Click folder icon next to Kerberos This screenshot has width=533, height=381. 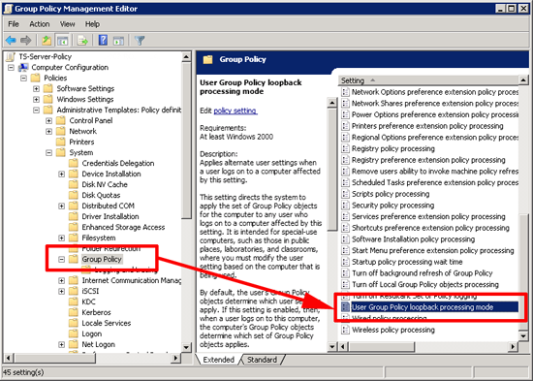(x=74, y=312)
